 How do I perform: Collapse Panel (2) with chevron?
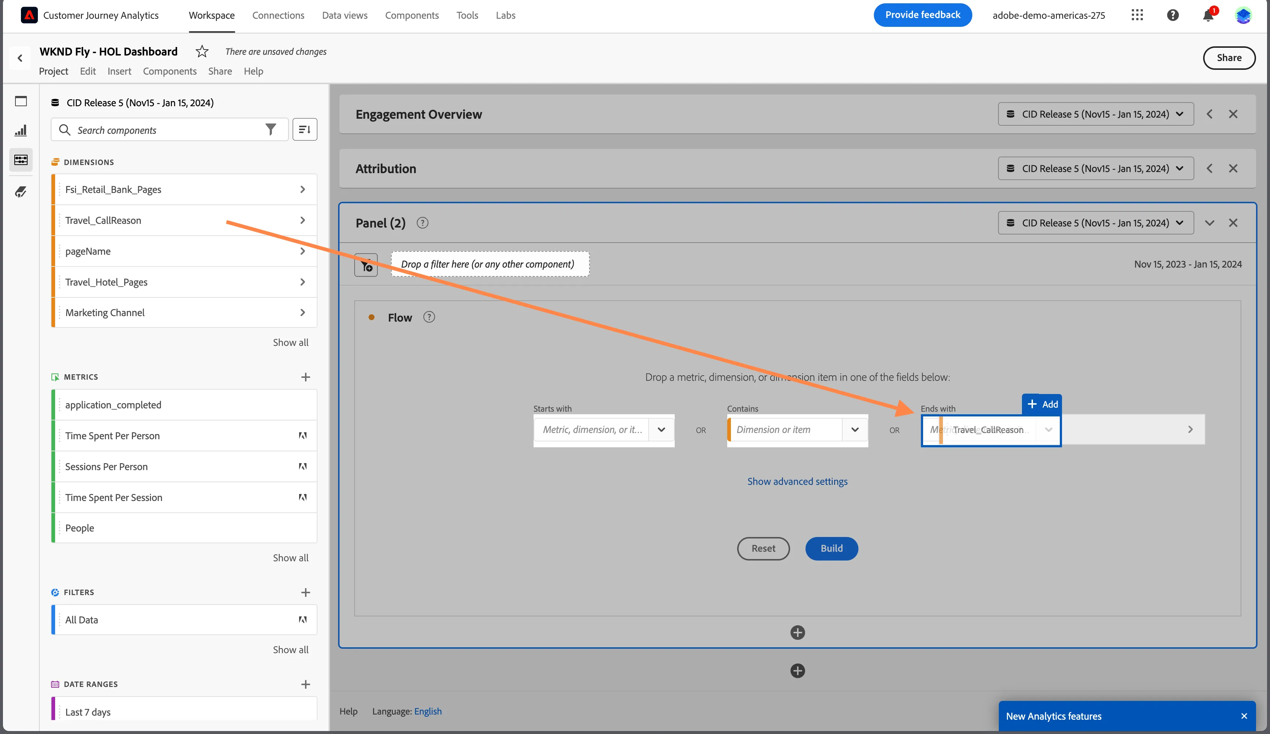1209,223
